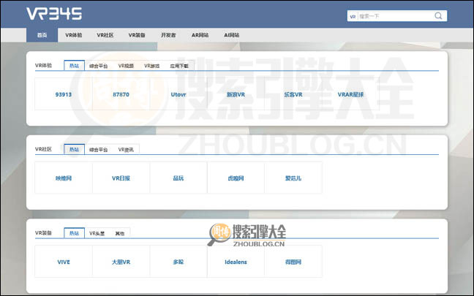The height and width of the screenshot is (296, 474).
Task: Open the 多哚 link
Action: (x=178, y=262)
